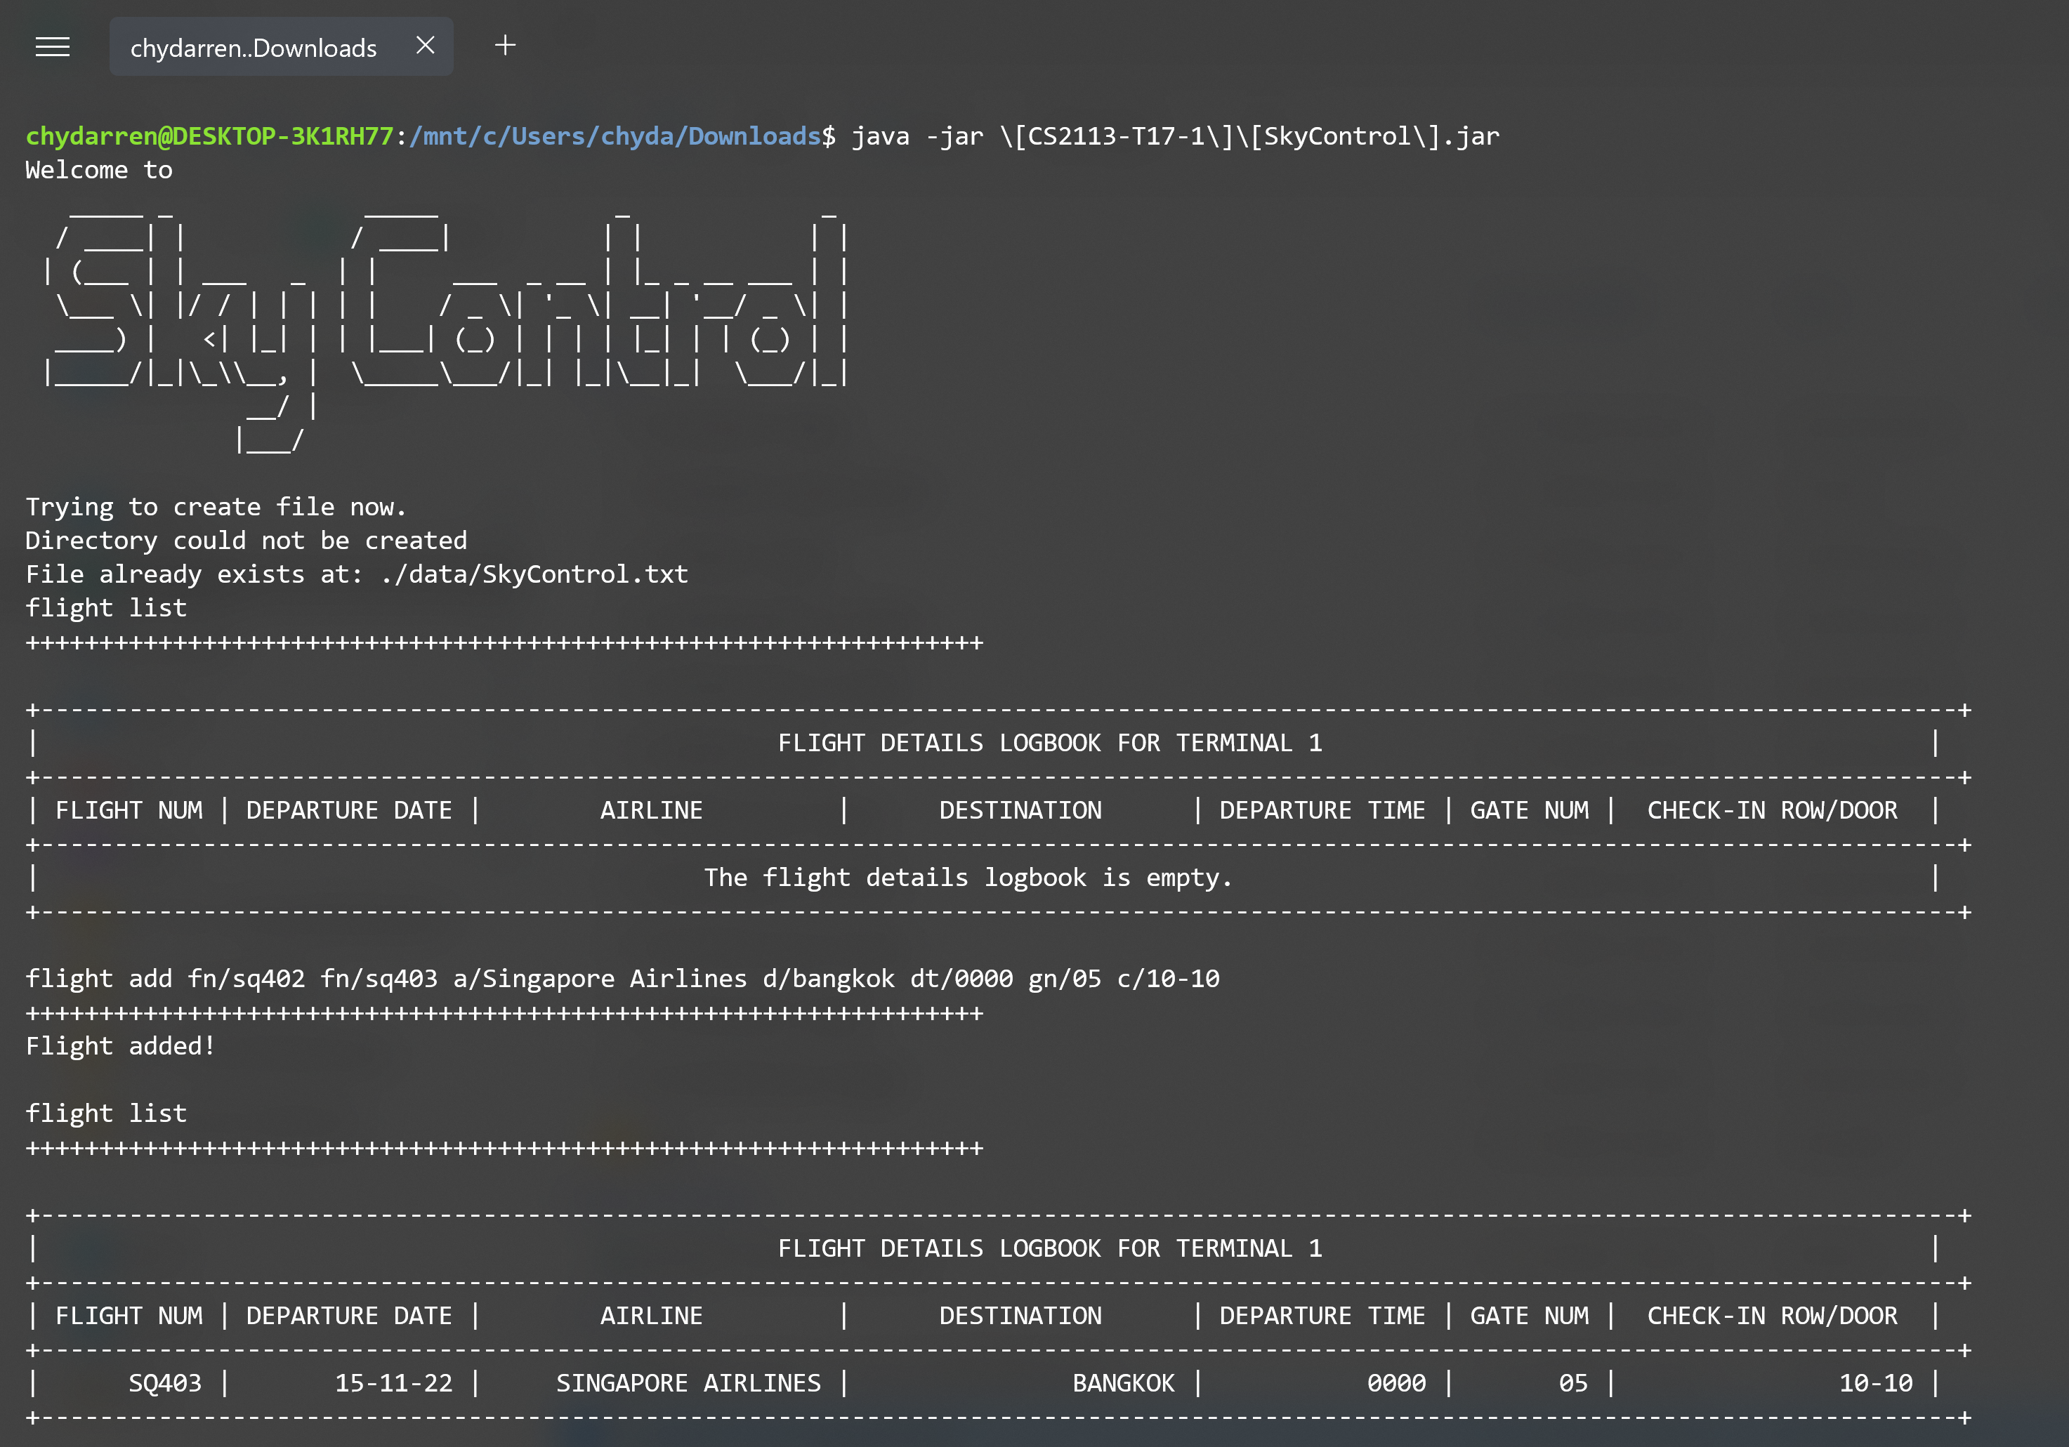Click the SkyControl ASCII art logo

coord(446,324)
